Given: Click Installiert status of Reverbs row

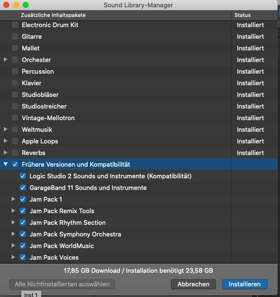Looking at the screenshot, I should point(250,153).
